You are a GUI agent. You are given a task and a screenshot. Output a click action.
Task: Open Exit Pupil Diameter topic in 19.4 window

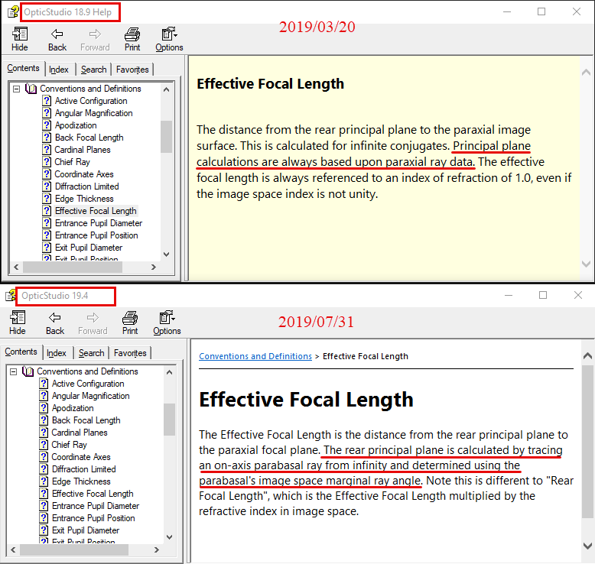point(86,530)
